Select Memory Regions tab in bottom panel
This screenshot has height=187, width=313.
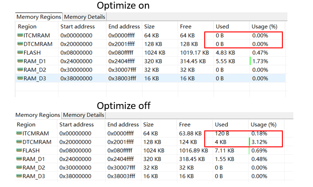pyautogui.click(x=38, y=115)
